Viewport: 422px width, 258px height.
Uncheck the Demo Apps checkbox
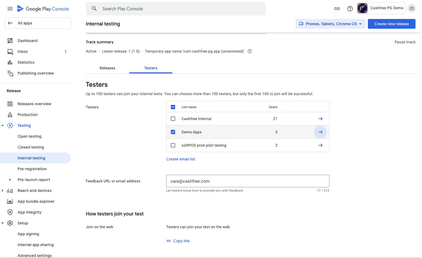(173, 132)
